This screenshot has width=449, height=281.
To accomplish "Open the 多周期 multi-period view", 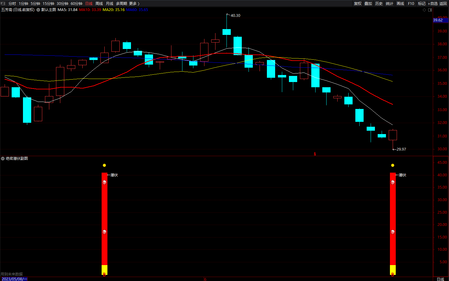I will click(x=121, y=4).
